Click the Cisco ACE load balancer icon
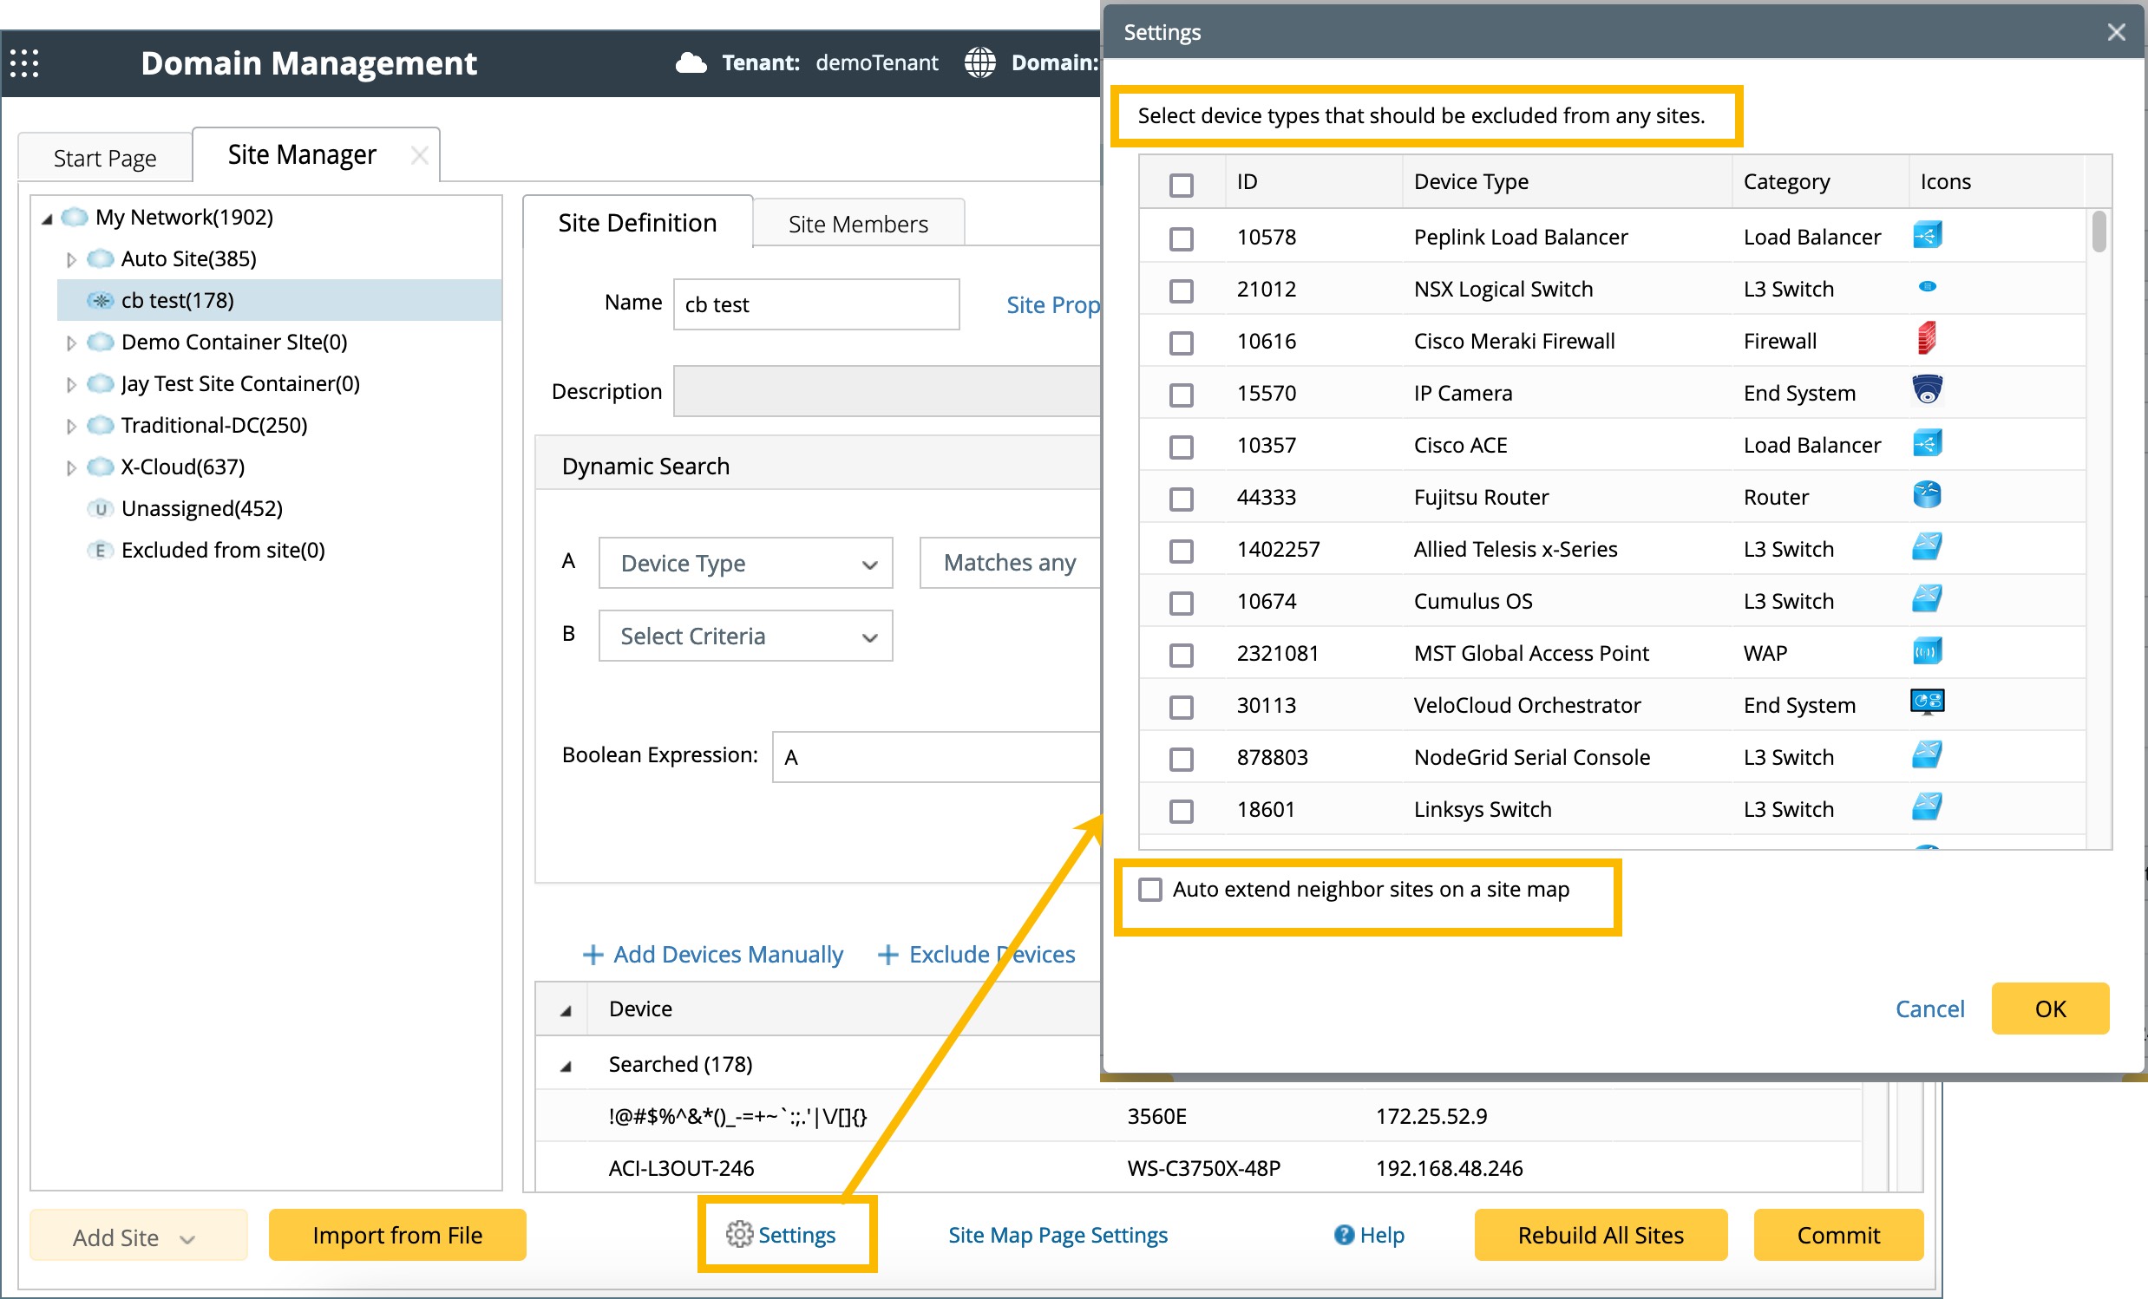The width and height of the screenshot is (2148, 1299). click(x=1927, y=443)
